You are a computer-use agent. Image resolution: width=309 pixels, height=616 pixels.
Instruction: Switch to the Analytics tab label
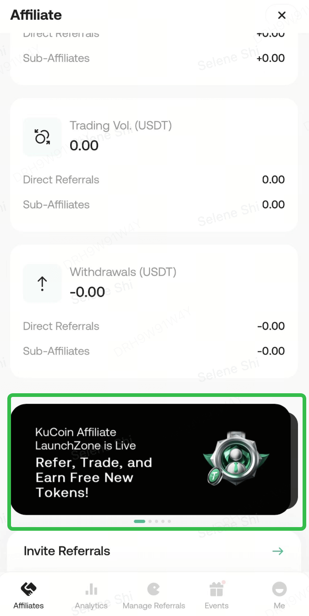91,605
